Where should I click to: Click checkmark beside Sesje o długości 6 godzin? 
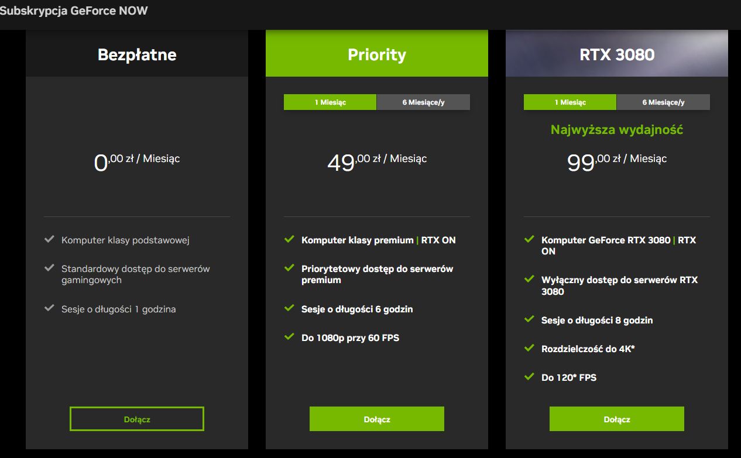pyautogui.click(x=289, y=308)
